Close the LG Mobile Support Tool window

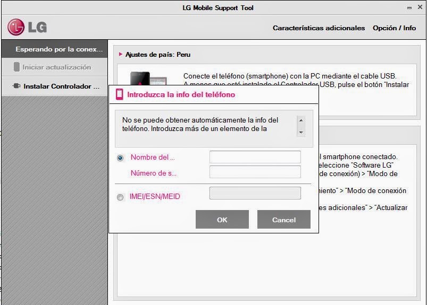(420, 7)
